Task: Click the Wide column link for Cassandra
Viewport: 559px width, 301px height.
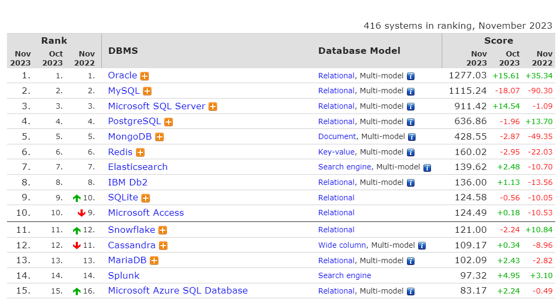Action: pos(342,245)
